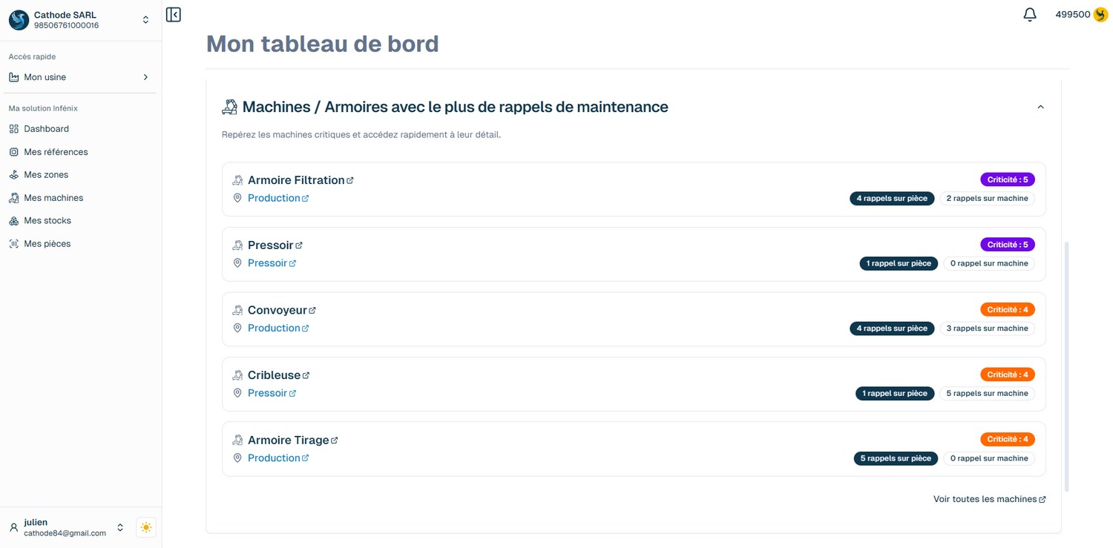Viewport: 1113px width, 548px height.
Task: Select Mes pièces sidebar icon
Action: click(13, 243)
